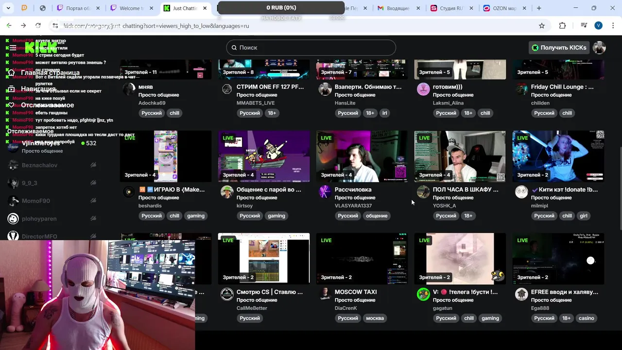Click the offline icon next to Beznachalov
622x350 pixels.
point(93,165)
